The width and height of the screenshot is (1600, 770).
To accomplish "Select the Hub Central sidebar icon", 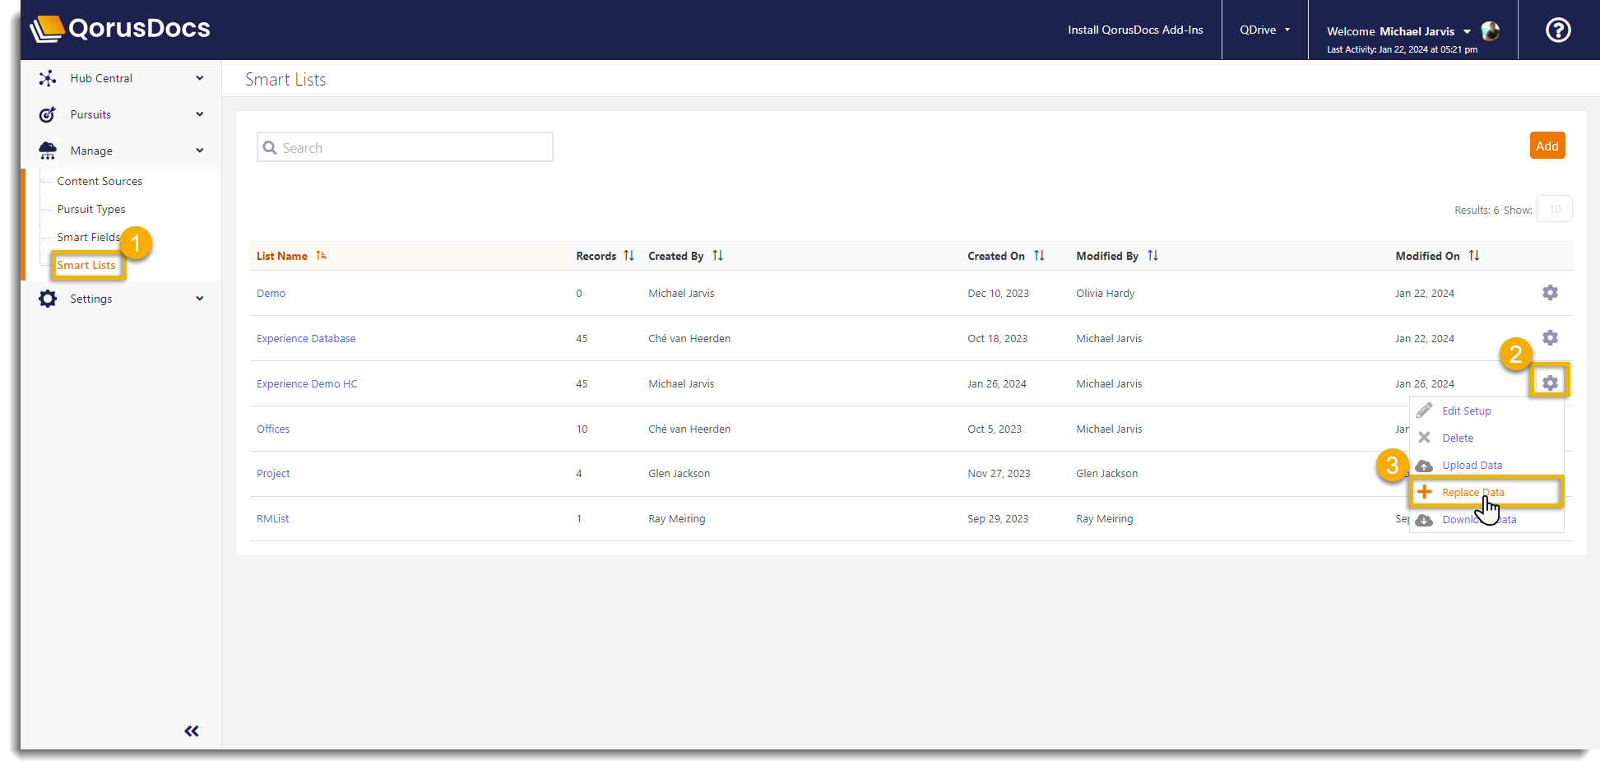I will coord(47,77).
